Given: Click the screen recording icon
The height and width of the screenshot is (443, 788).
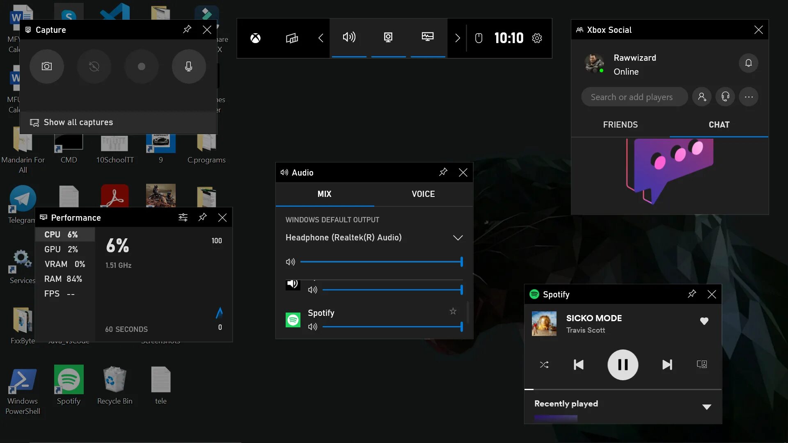Looking at the screenshot, I should 141,66.
